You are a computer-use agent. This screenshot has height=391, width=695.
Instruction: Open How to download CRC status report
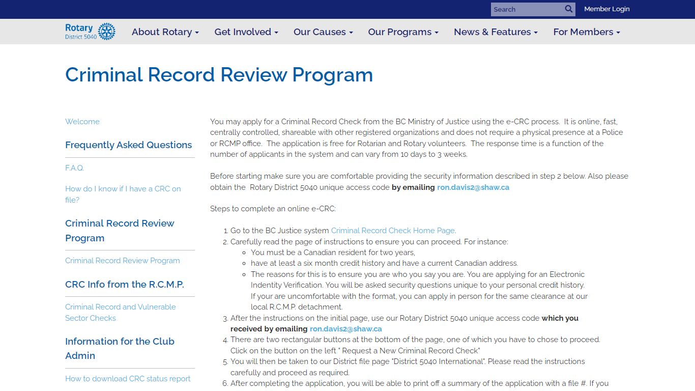[128, 379]
